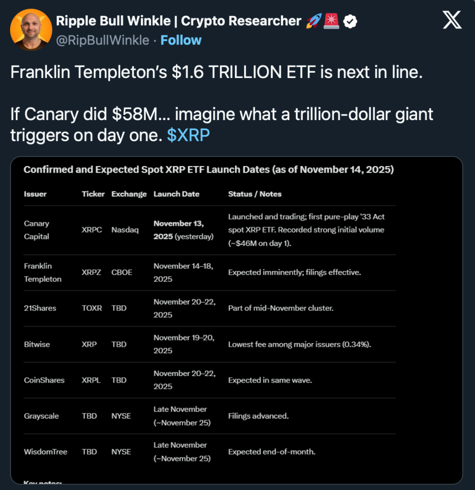
Task: Click the Grayscale issuer cell
Action: point(41,416)
